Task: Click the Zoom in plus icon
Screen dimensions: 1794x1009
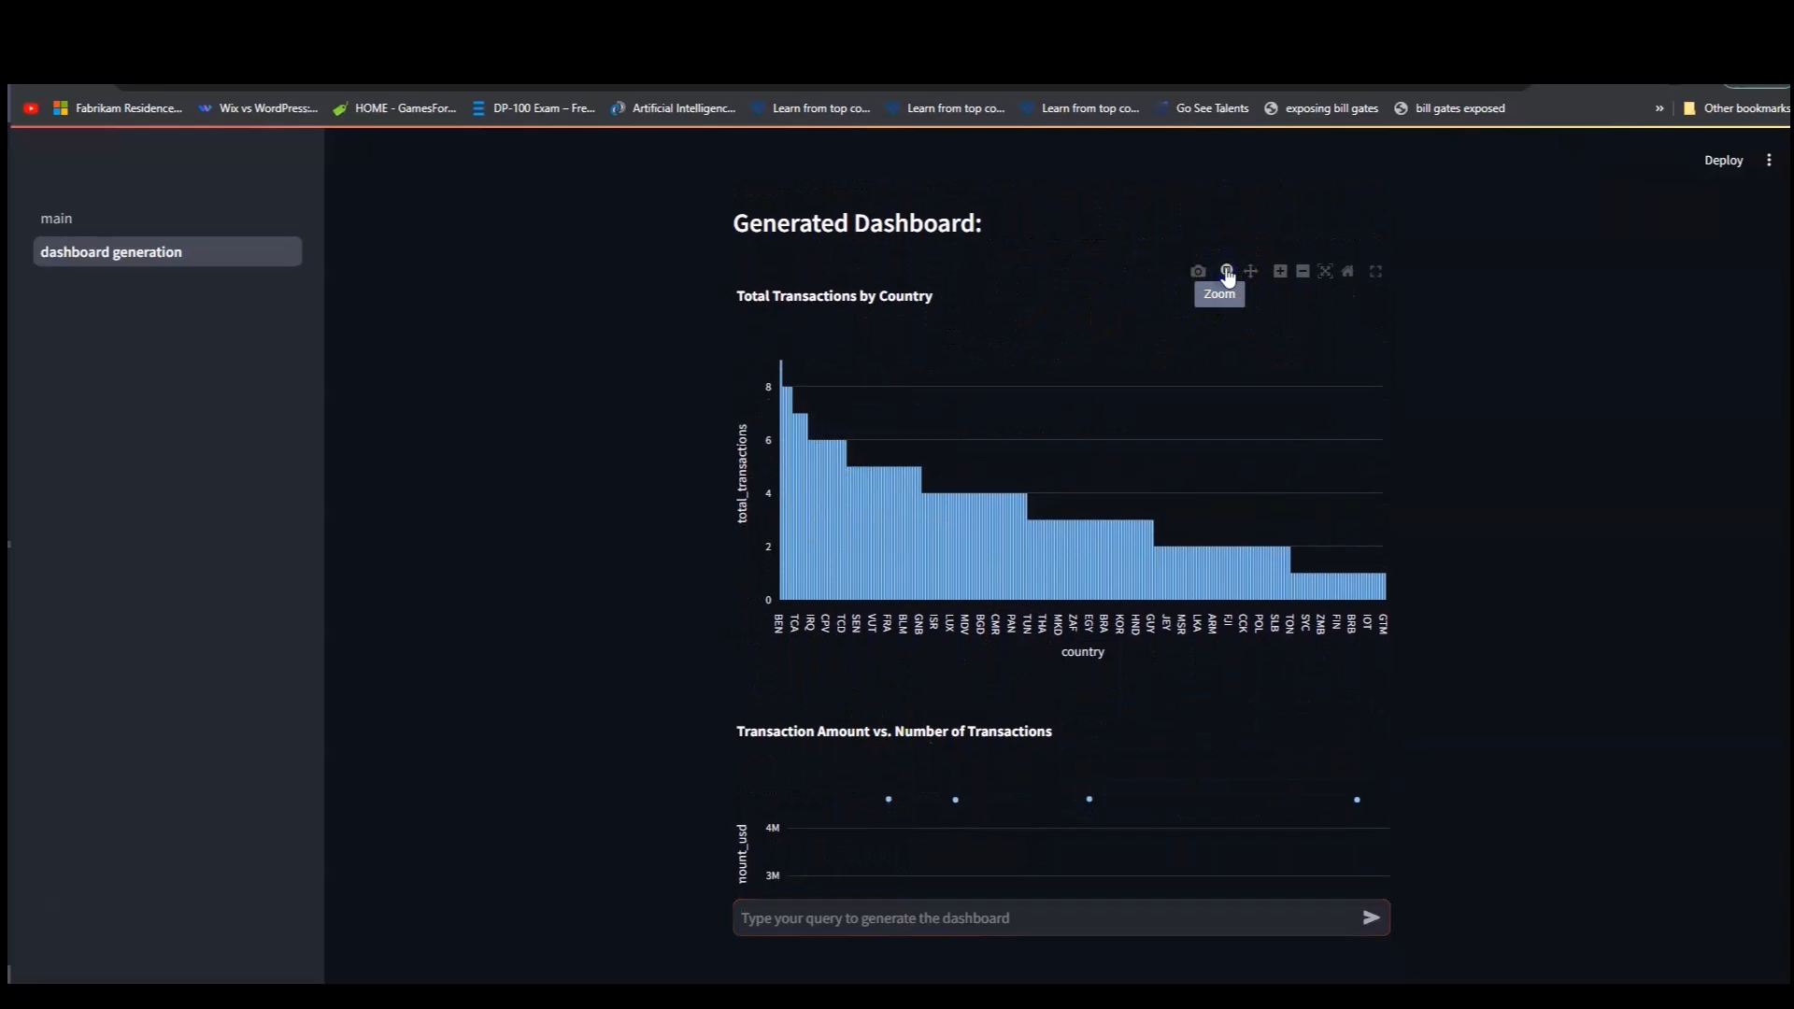Action: [1280, 271]
